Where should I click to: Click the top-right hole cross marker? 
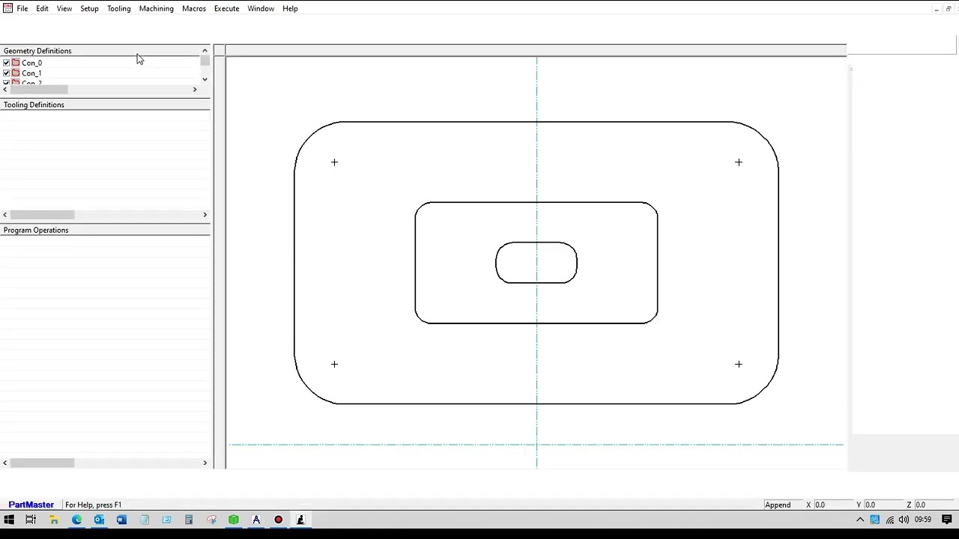click(738, 162)
